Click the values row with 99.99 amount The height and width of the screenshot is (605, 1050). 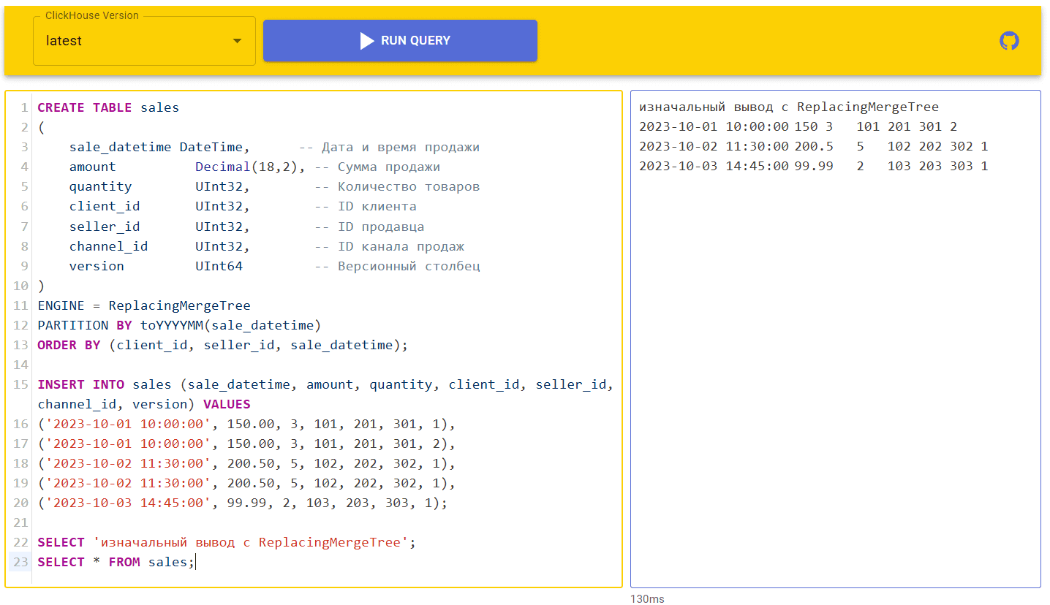point(241,503)
